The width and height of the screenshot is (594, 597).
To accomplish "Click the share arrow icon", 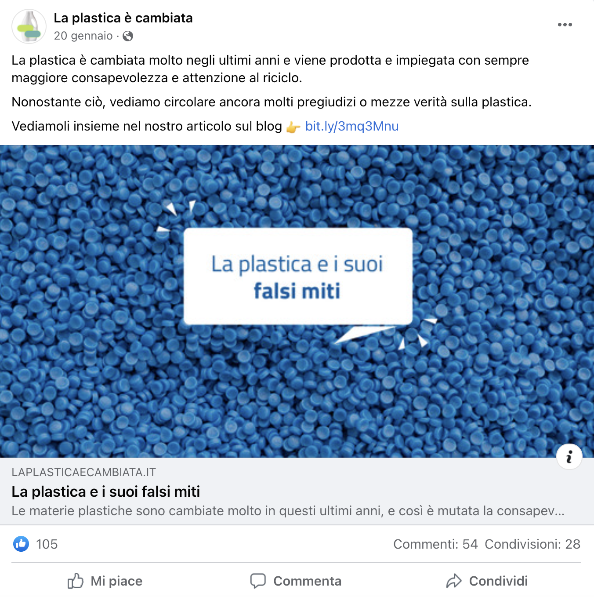I will click(x=454, y=581).
